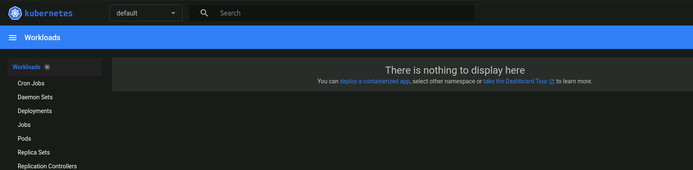Click the deploy a containerized app link
Screen dimensions: 693x170
pyautogui.click(x=375, y=81)
